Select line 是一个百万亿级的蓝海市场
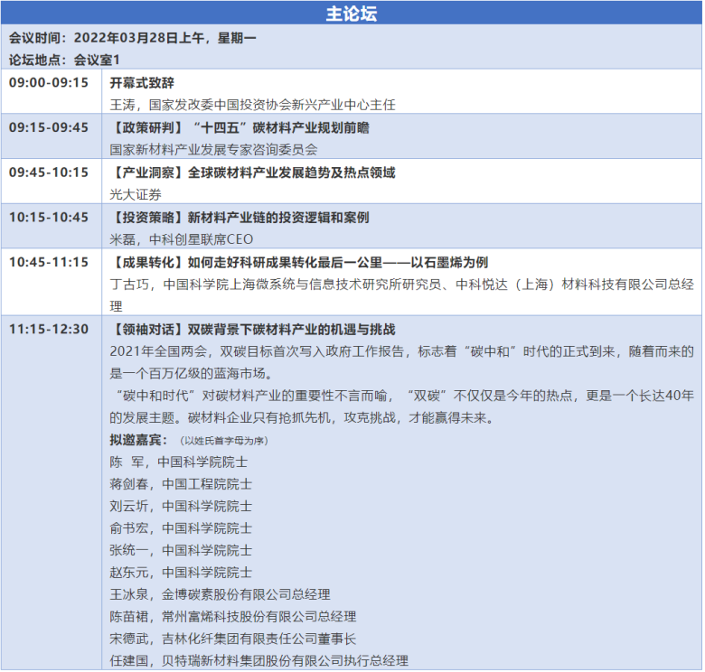The width and height of the screenshot is (705, 672). pyautogui.click(x=193, y=373)
